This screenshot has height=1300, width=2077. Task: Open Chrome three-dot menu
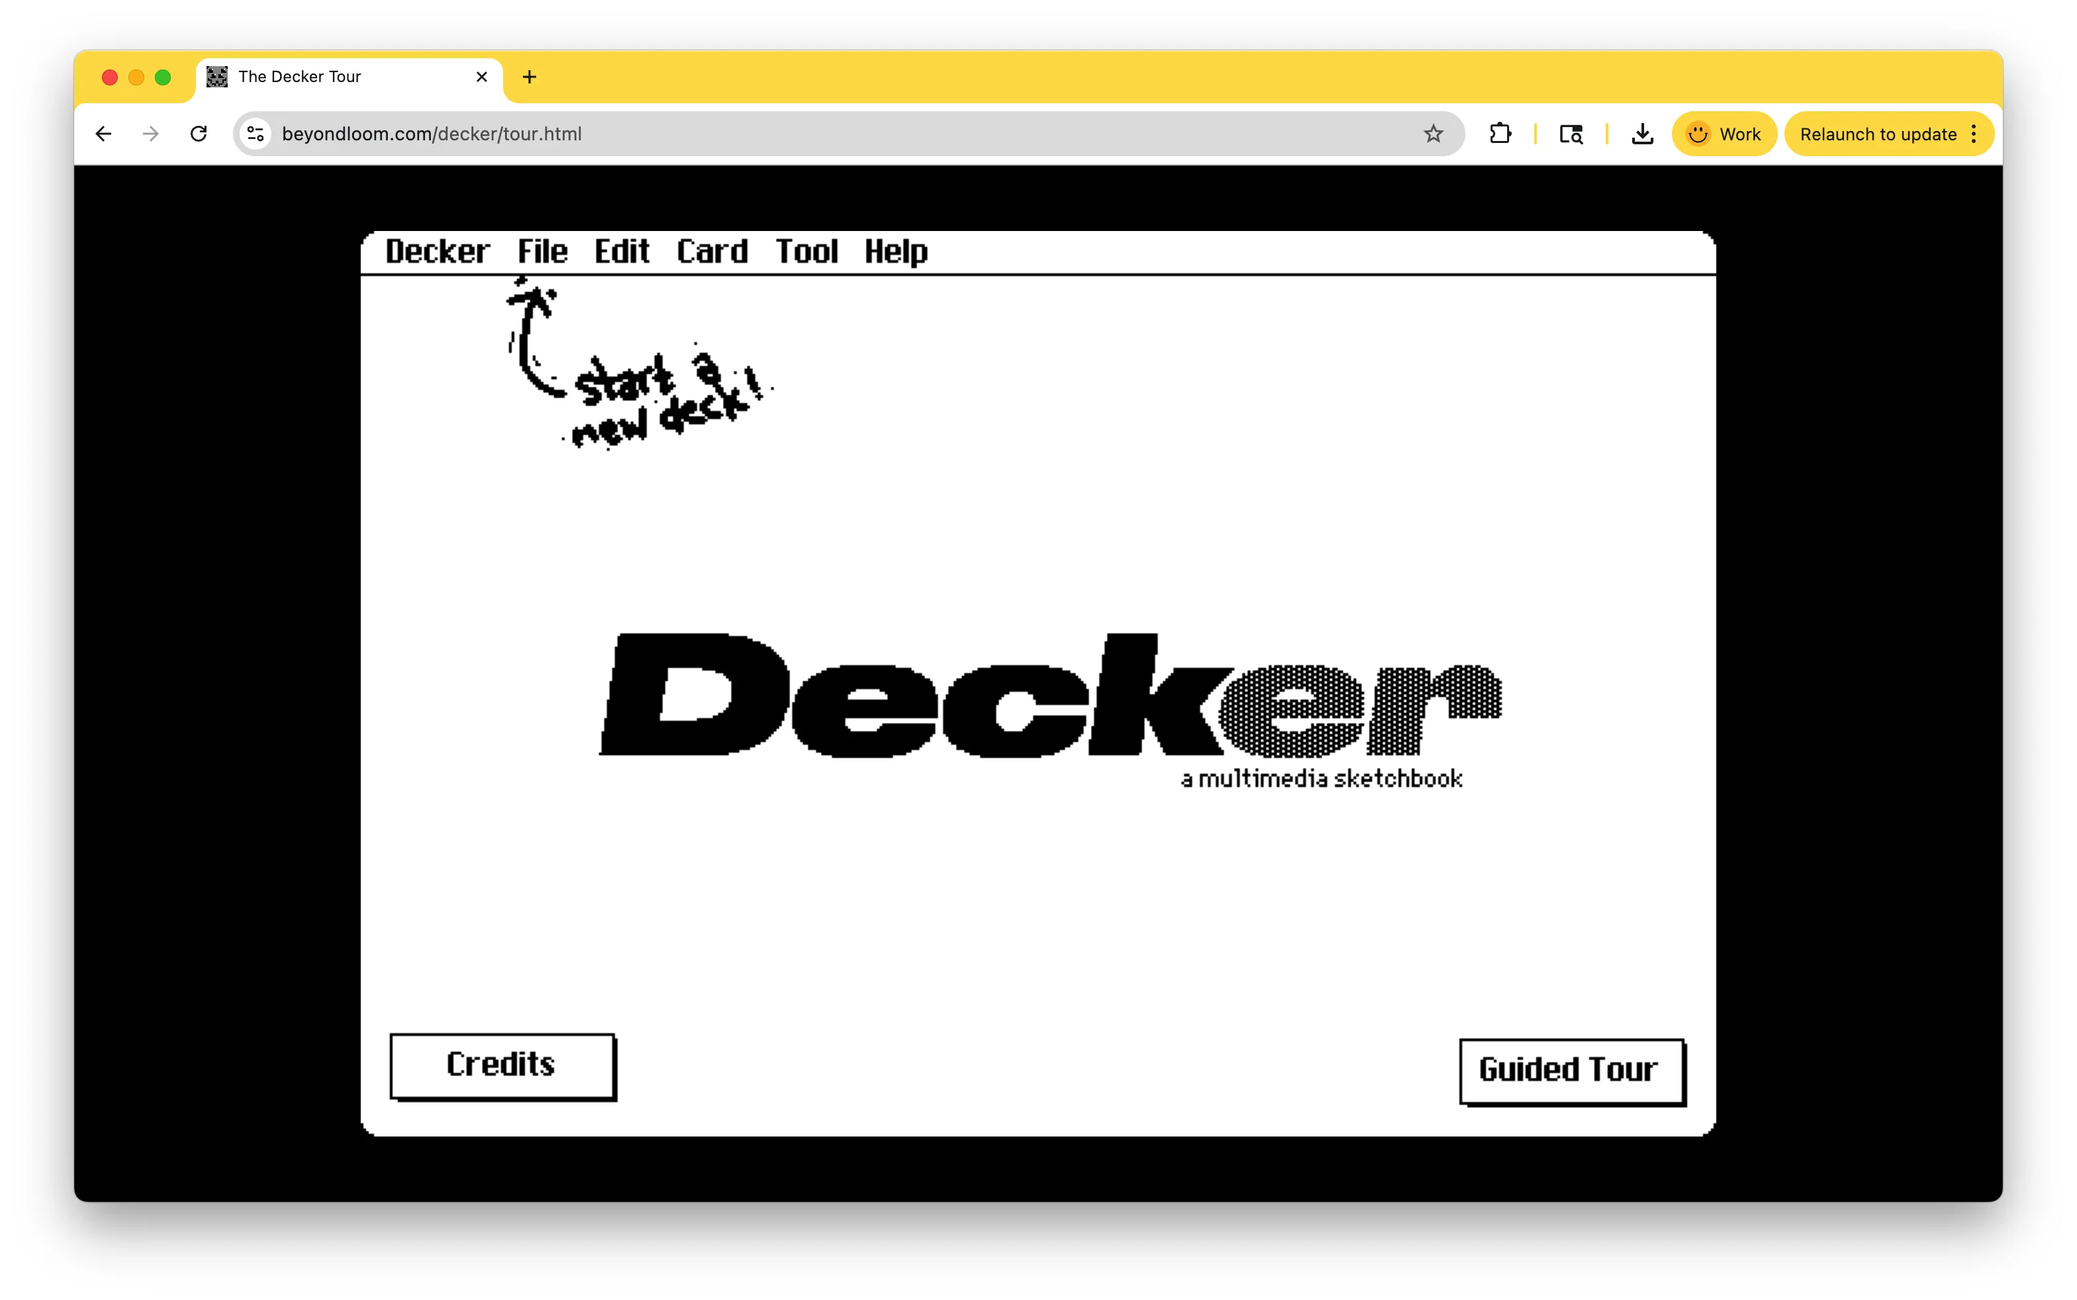coord(1974,134)
